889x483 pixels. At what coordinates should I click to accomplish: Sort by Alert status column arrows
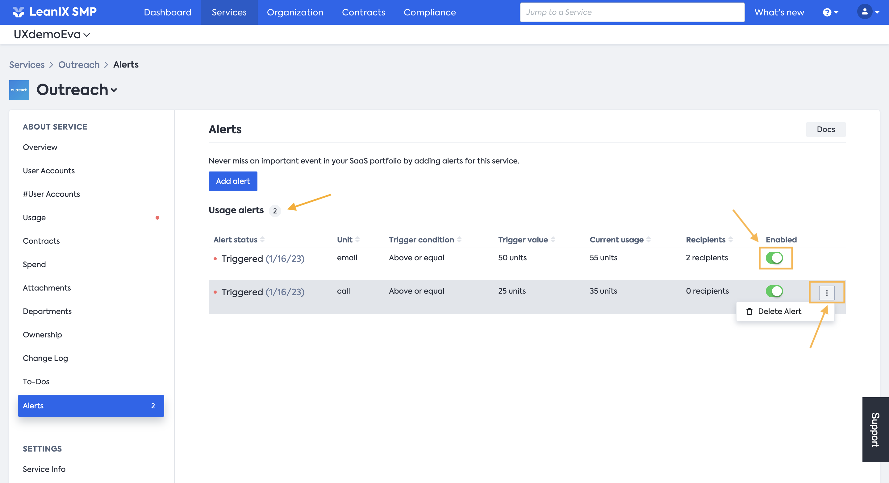point(263,240)
